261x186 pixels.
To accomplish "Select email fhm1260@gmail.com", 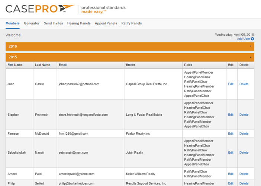I will [x=73, y=134].
